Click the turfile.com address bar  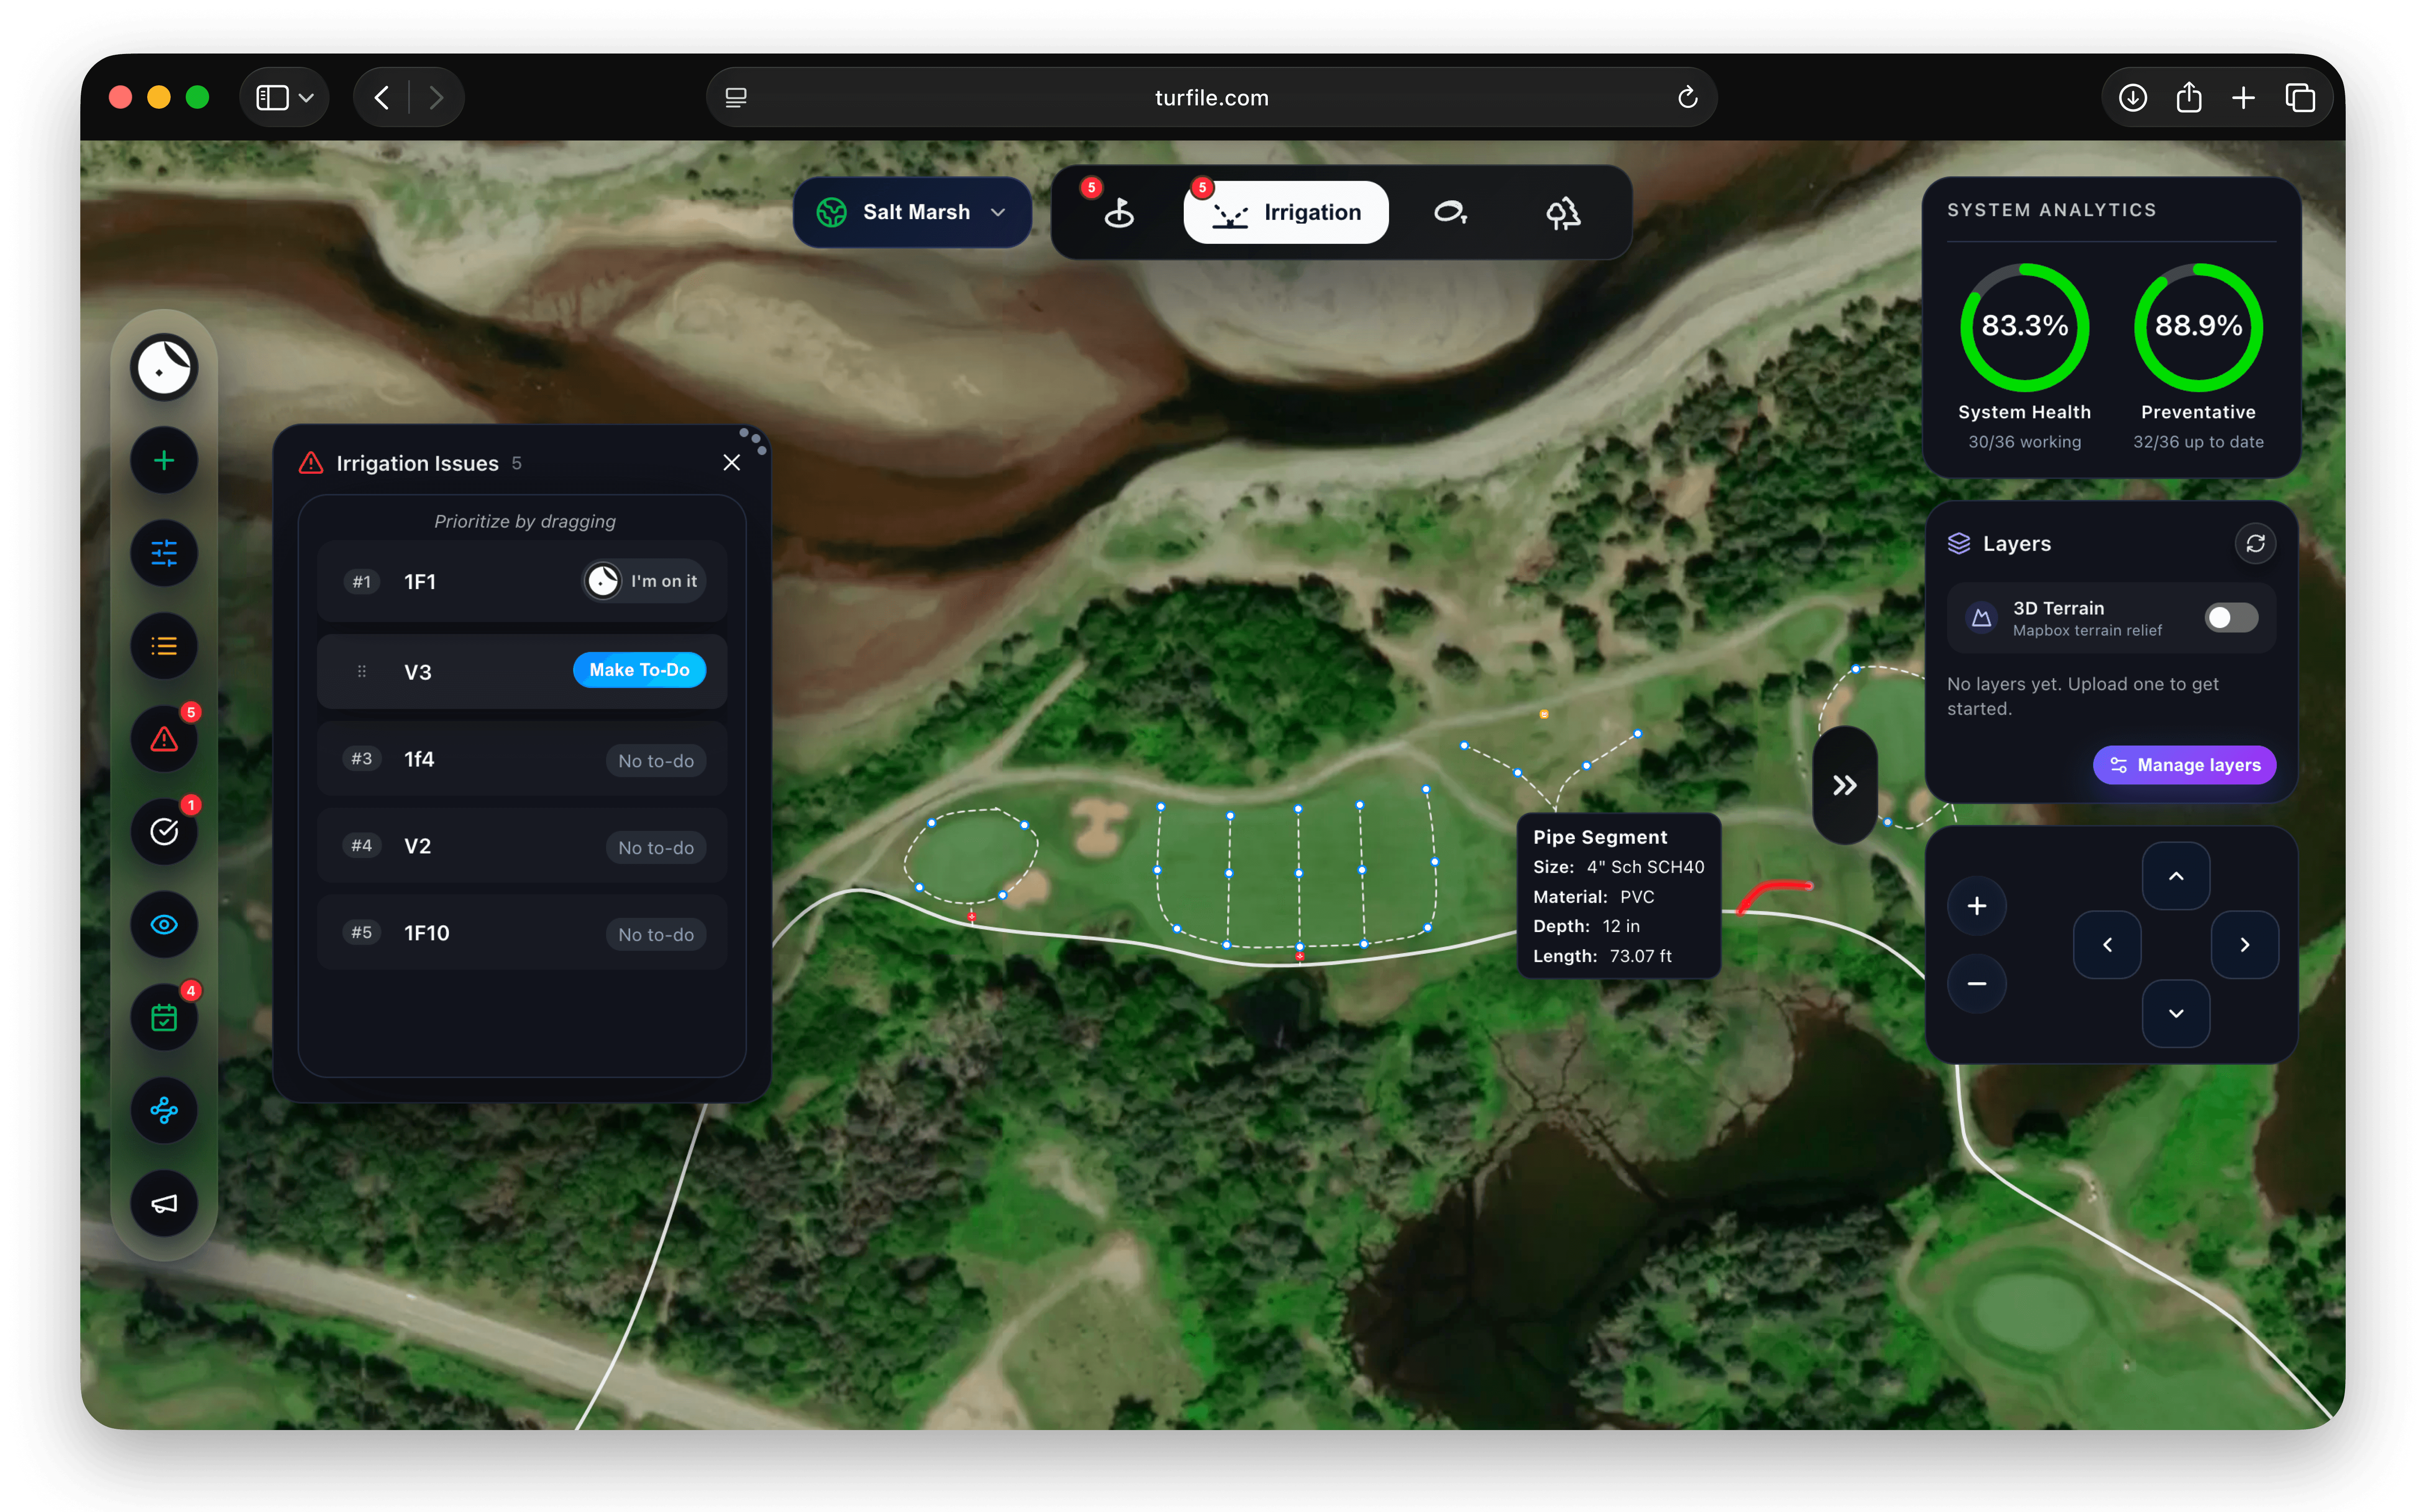[x=1211, y=98]
